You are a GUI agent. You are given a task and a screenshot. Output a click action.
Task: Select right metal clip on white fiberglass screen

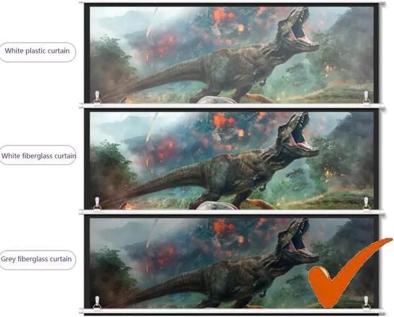pyautogui.click(x=366, y=203)
